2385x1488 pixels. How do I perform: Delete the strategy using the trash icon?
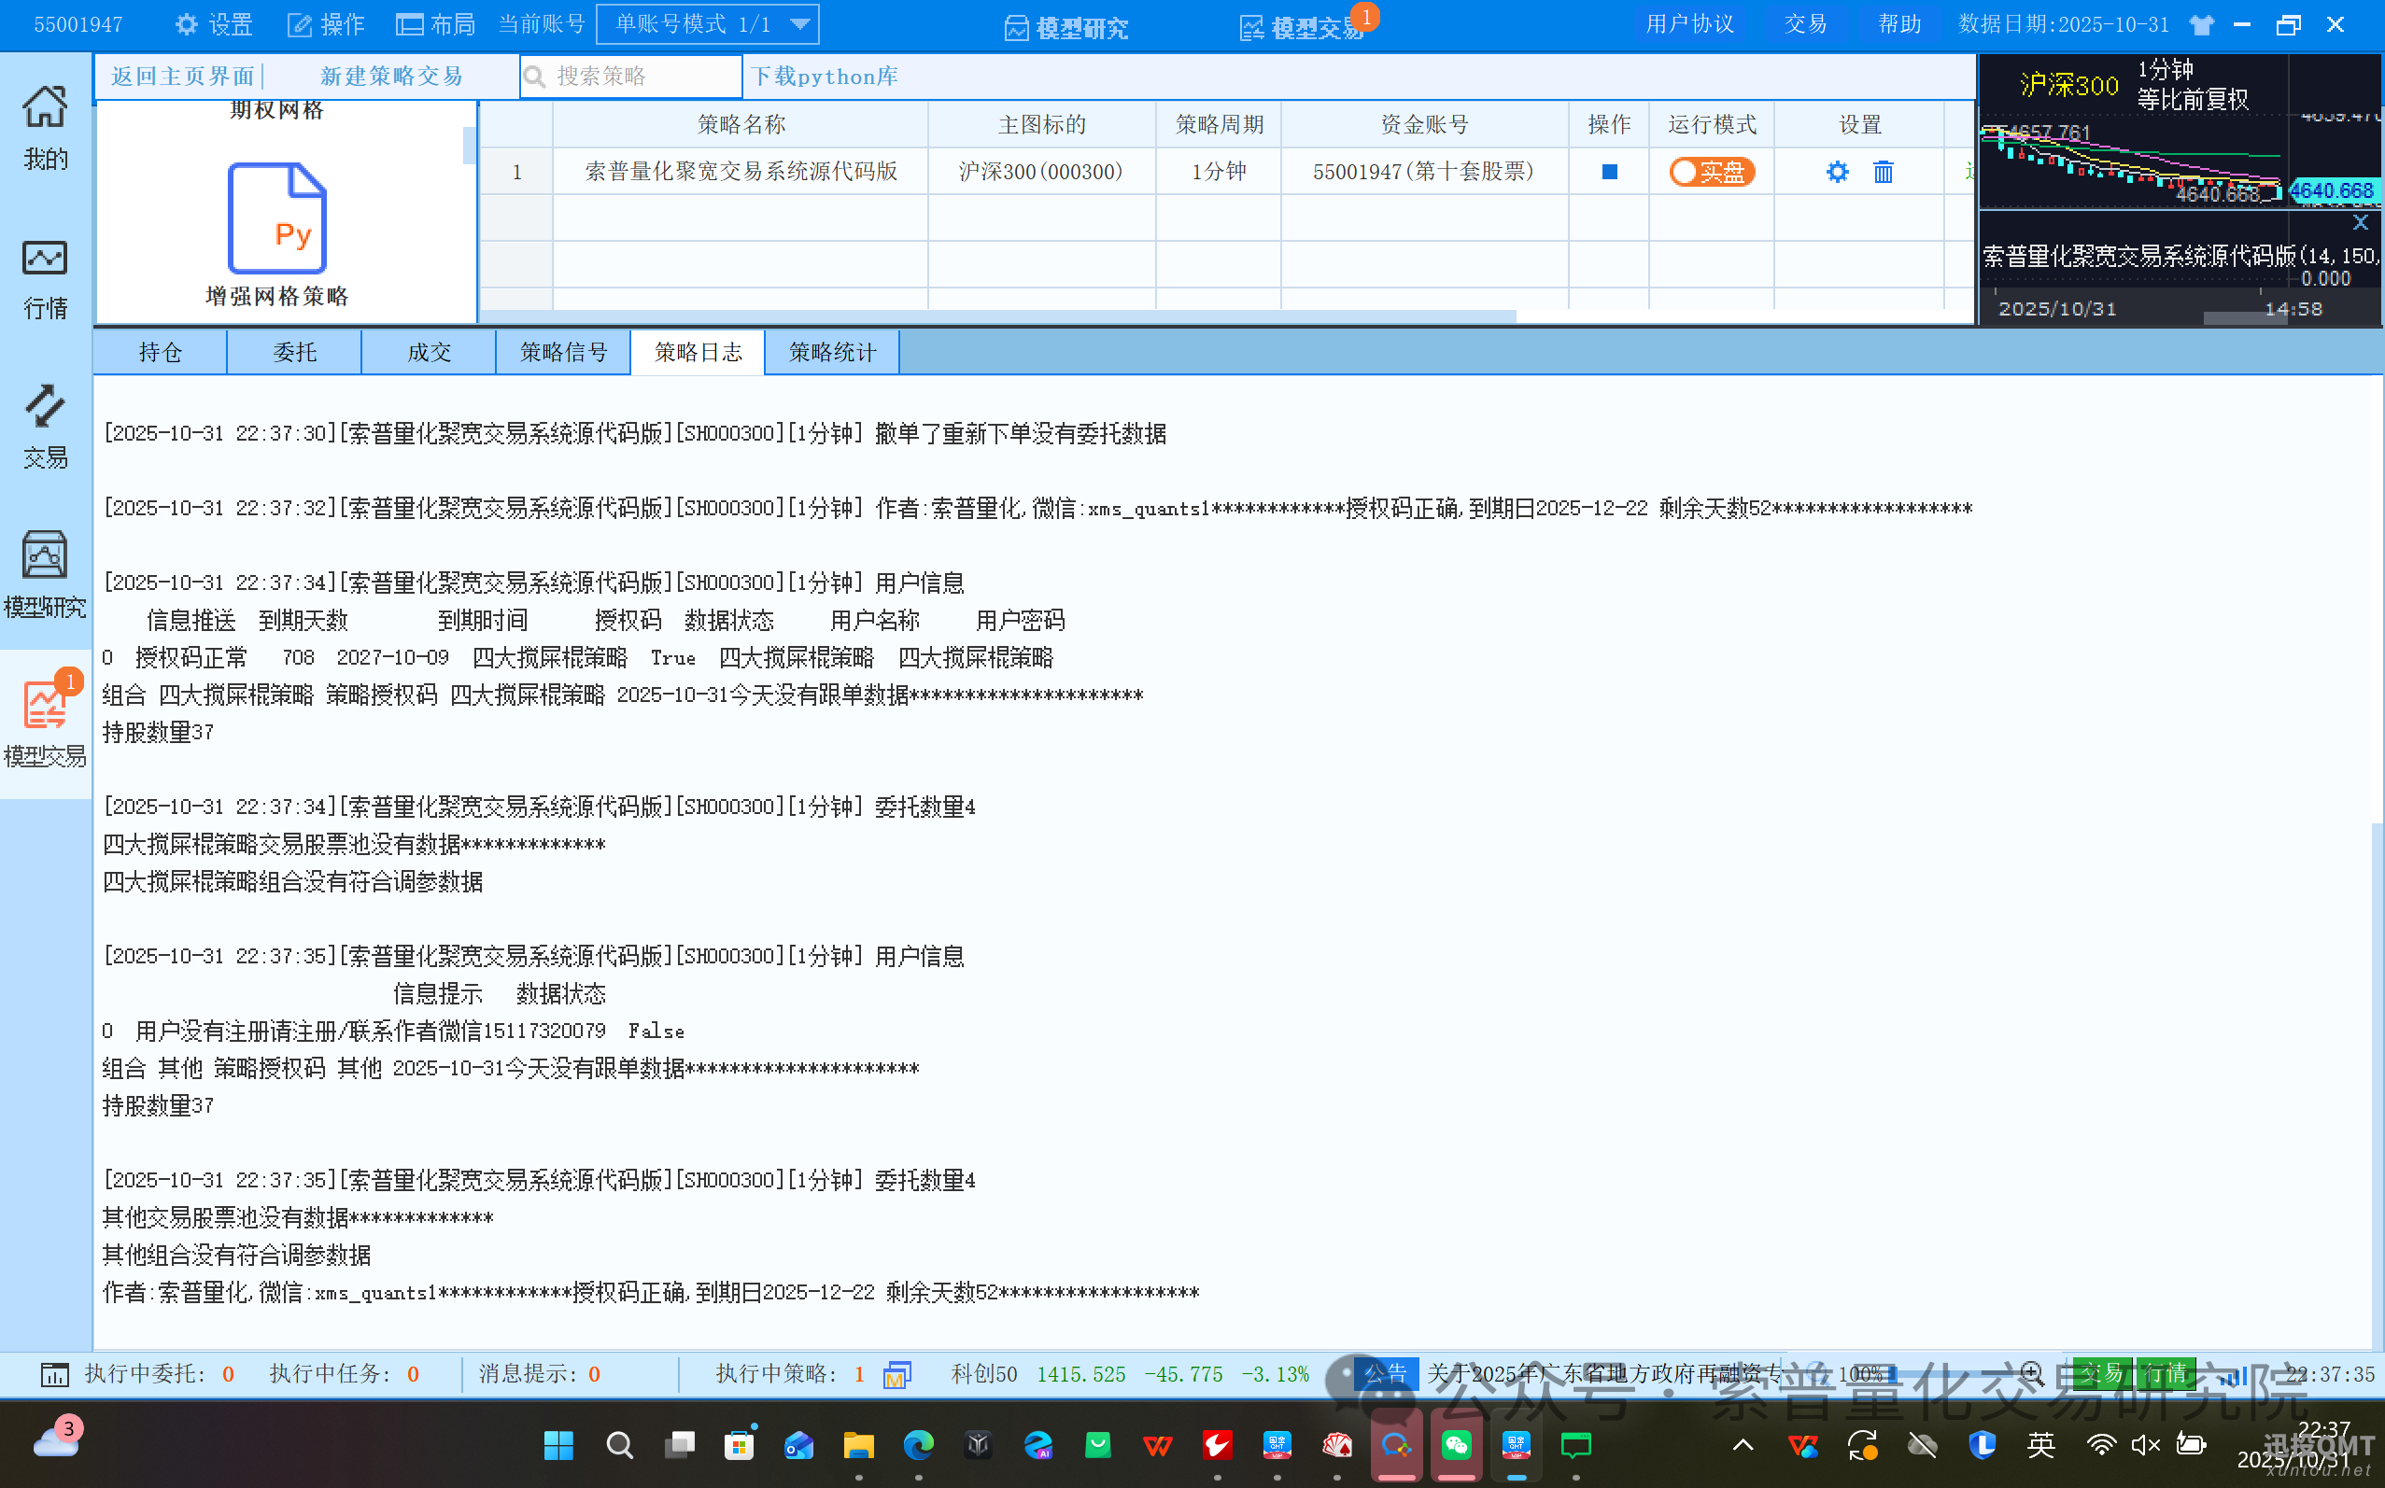(x=1883, y=171)
